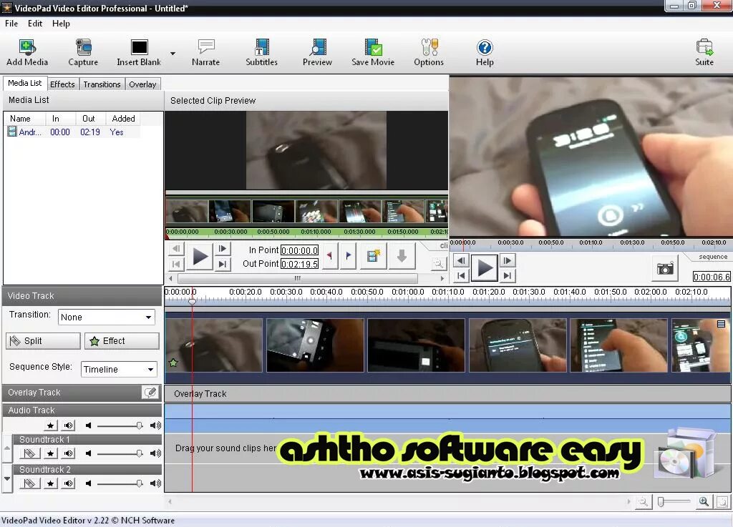Image resolution: width=733 pixels, height=527 pixels.
Task: Click the Preview toolbar icon
Action: tap(317, 52)
